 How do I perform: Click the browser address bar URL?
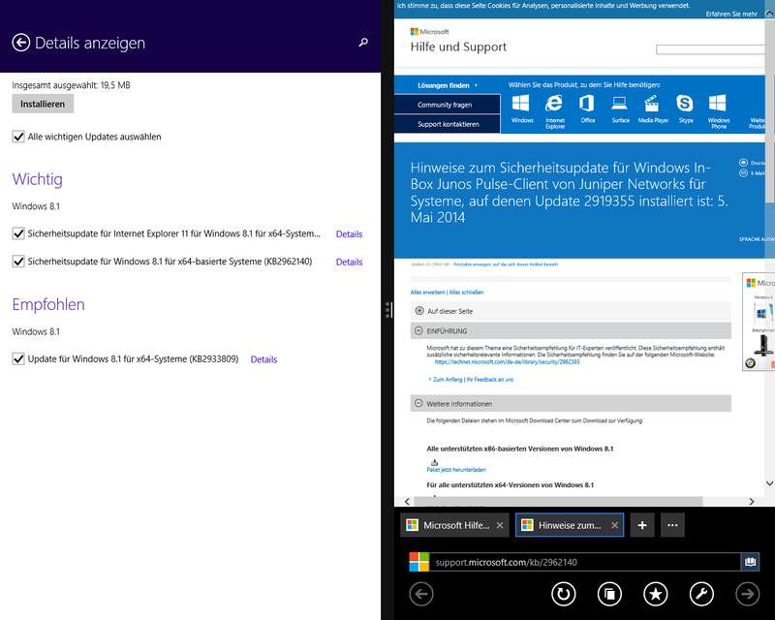tap(584, 562)
